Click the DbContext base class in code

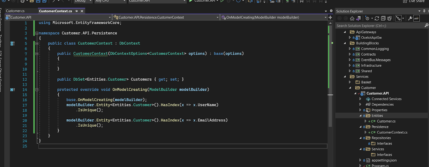click(130, 43)
